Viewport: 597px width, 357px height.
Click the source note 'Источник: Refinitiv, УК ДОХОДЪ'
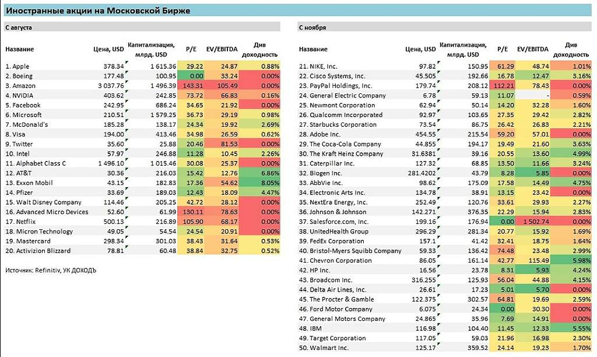(51, 270)
